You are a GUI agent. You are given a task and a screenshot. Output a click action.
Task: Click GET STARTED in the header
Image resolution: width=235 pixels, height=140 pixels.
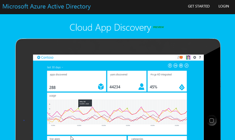(199, 6)
